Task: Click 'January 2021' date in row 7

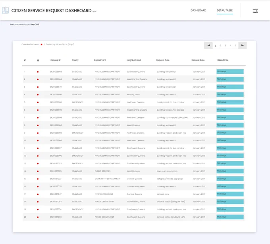Action: click(199, 118)
